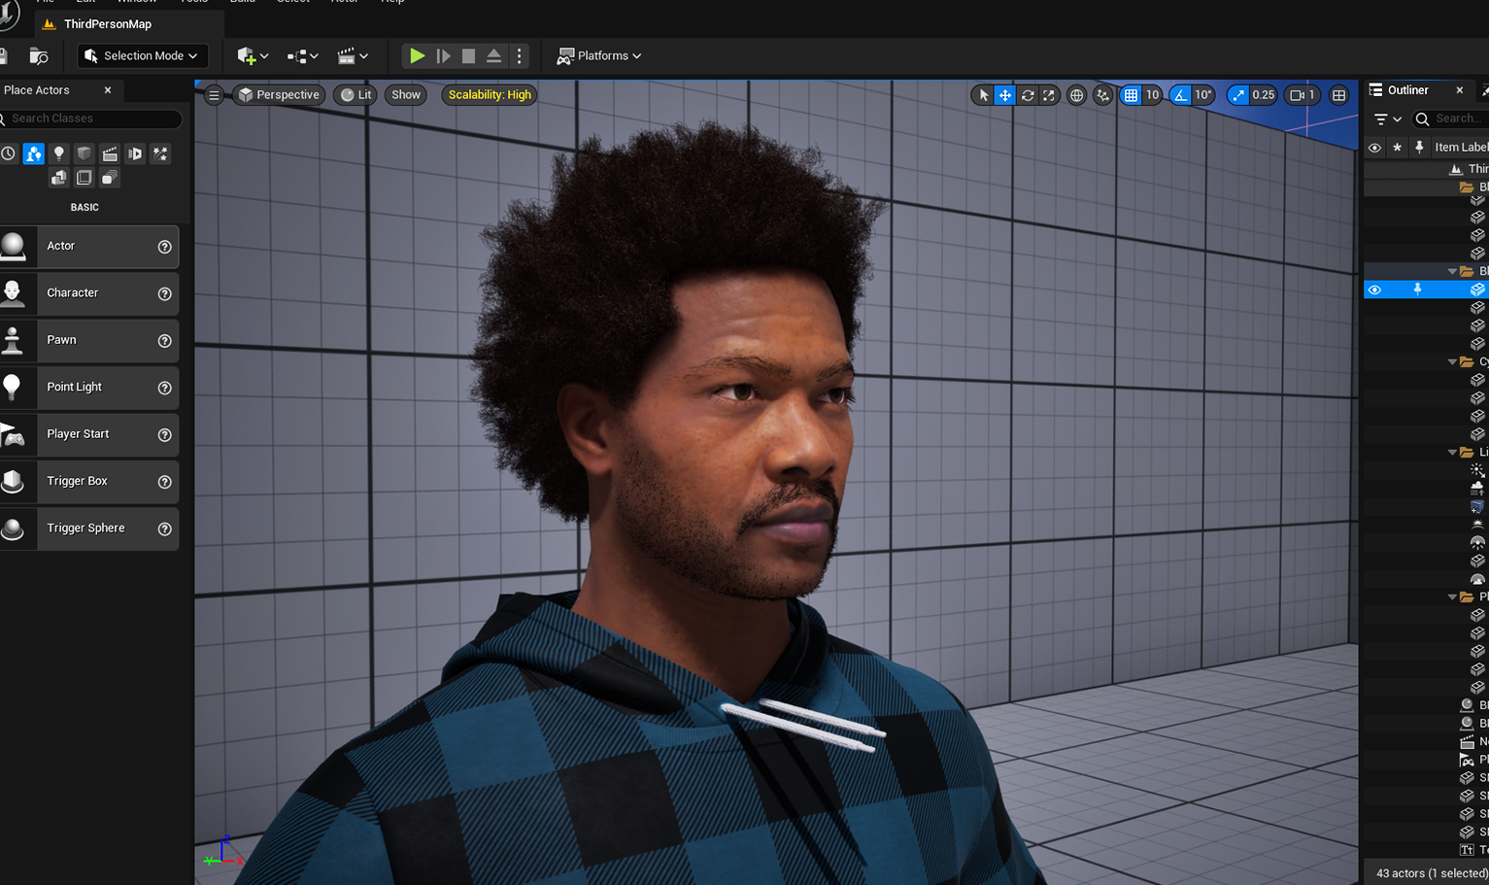Select the Point Light item
Viewport: 1489px width, 885px height.
click(x=89, y=388)
